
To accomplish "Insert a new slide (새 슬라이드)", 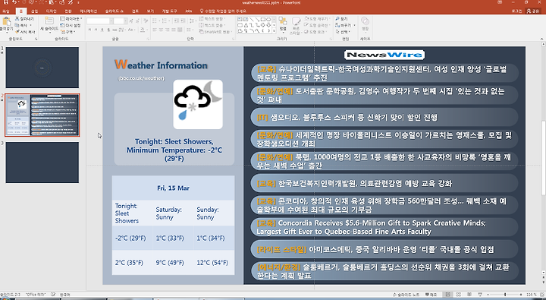I will coord(49,24).
